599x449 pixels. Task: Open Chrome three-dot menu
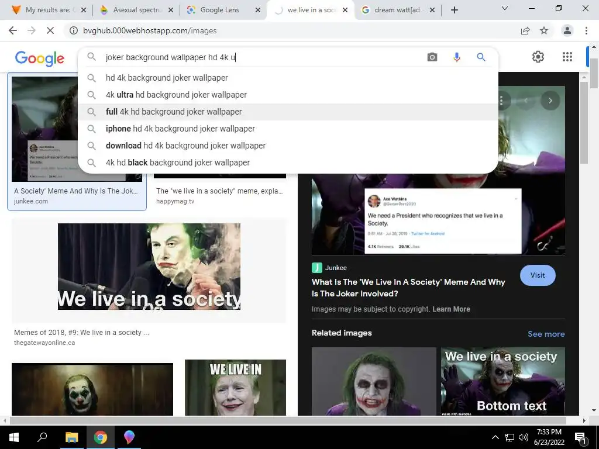click(586, 30)
